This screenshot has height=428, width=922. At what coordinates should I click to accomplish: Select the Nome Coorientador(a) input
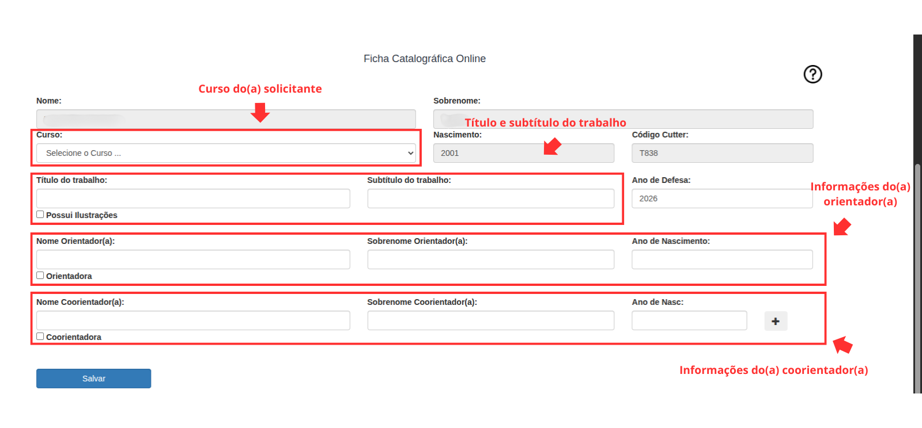click(193, 320)
